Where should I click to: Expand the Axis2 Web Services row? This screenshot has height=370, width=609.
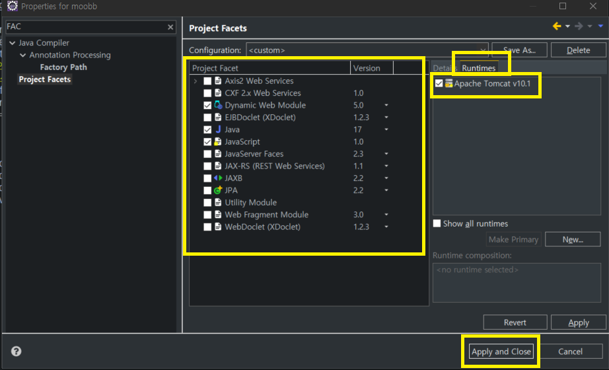196,81
